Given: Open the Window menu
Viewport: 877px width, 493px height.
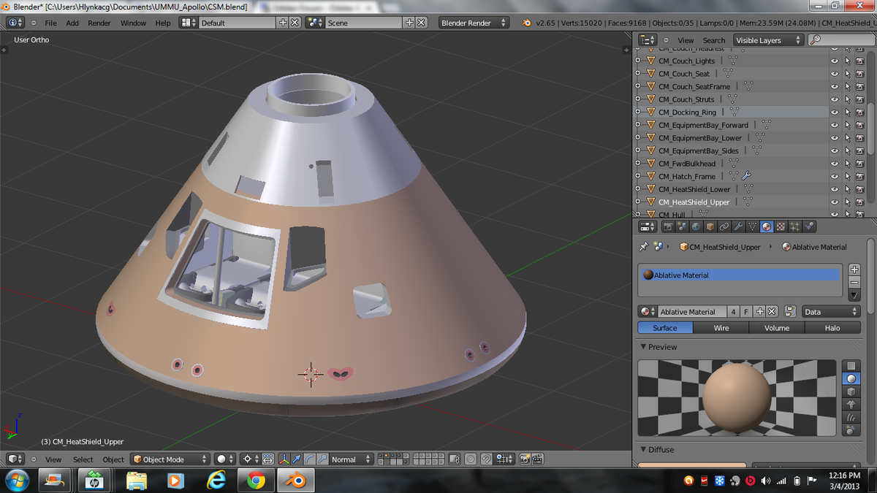Looking at the screenshot, I should point(133,23).
